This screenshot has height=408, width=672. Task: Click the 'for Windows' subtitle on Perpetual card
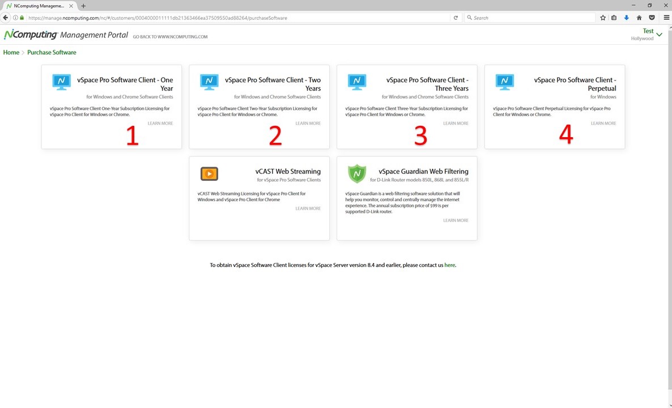point(603,97)
